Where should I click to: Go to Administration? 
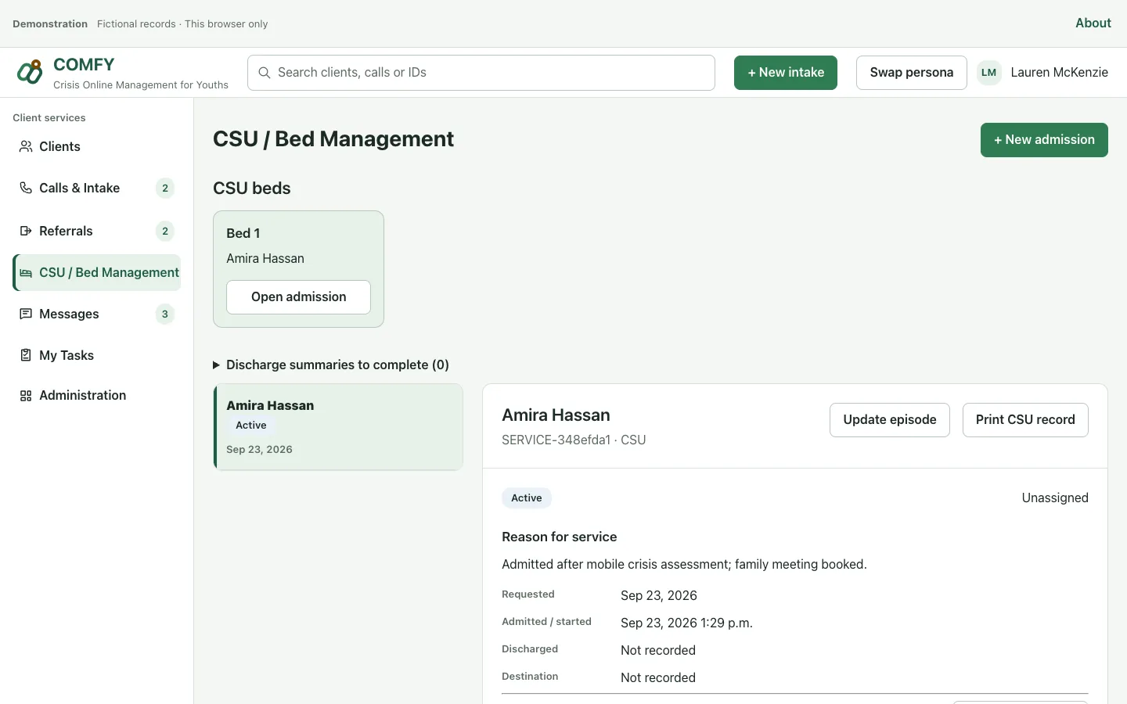click(96, 396)
